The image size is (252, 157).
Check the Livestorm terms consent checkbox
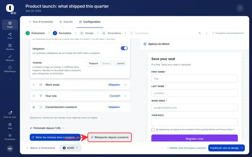pyautogui.click(x=153, y=130)
